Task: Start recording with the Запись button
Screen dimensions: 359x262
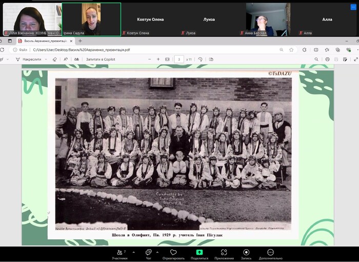Action: [x=246, y=254]
